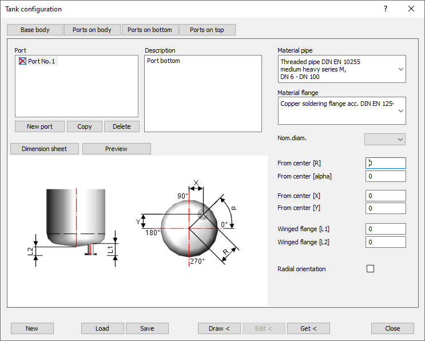Click the Draw < button
Screen dimensions: 425x341
click(219, 328)
